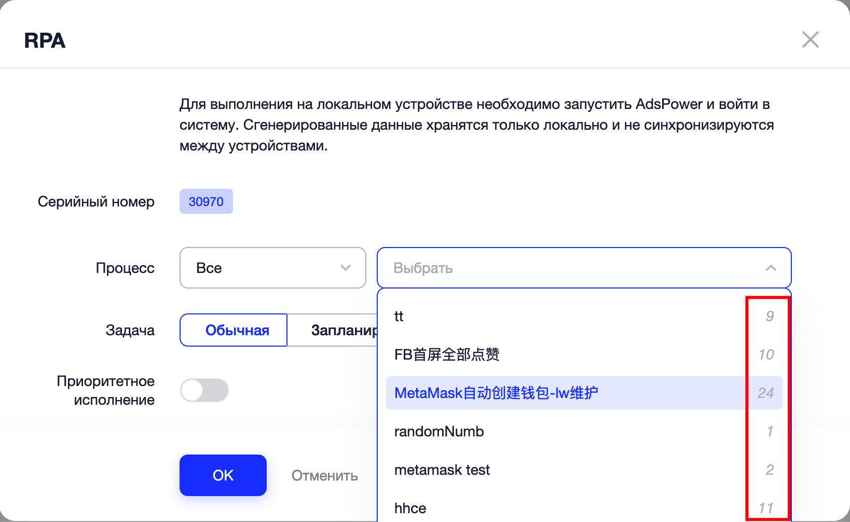Click the OK button
The image size is (850, 522).
(x=223, y=475)
